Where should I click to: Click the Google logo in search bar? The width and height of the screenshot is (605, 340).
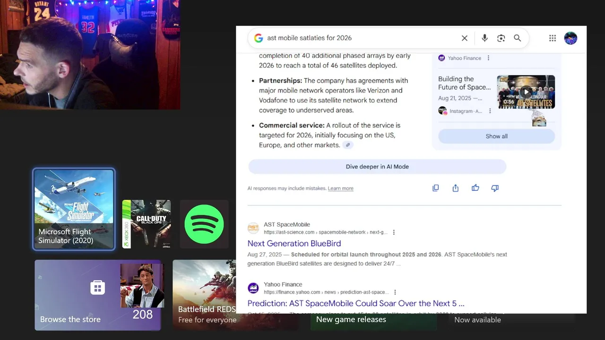[x=258, y=38]
